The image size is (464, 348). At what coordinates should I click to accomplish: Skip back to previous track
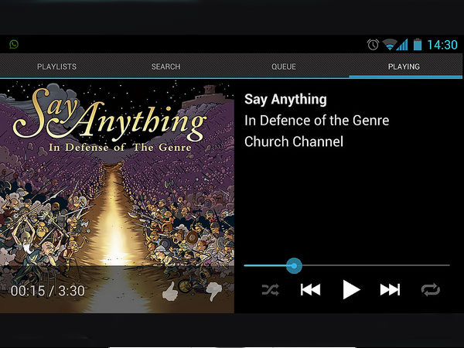(310, 290)
